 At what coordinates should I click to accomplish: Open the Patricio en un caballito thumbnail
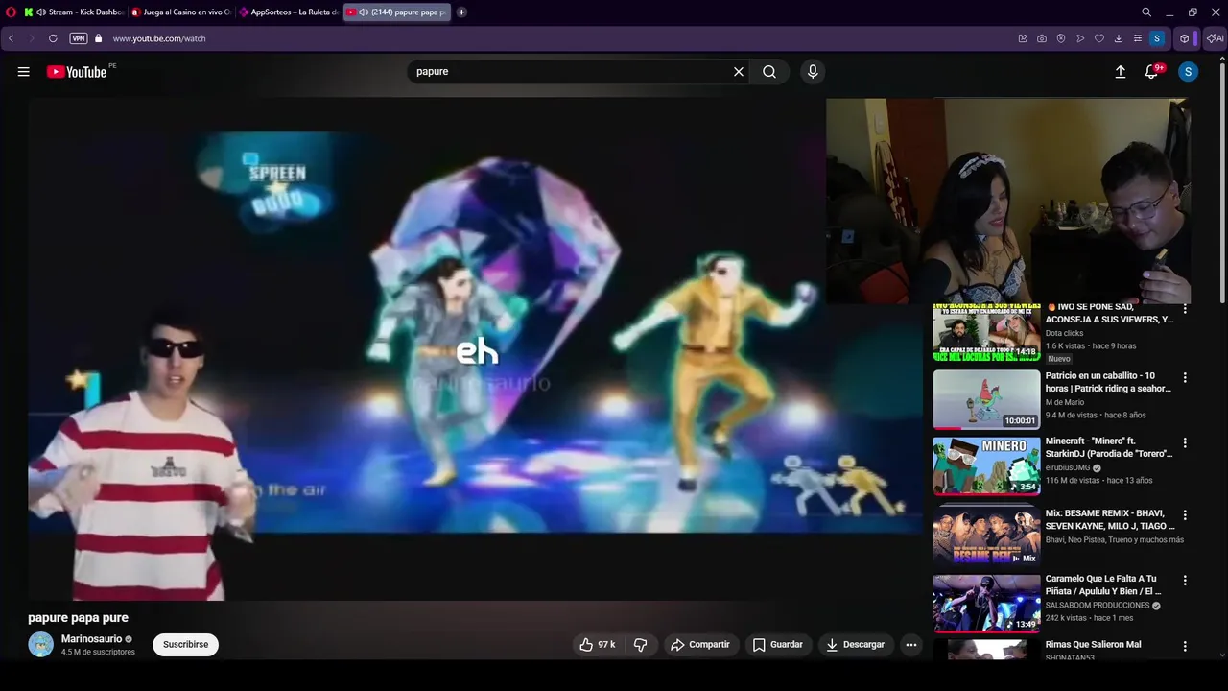click(986, 400)
